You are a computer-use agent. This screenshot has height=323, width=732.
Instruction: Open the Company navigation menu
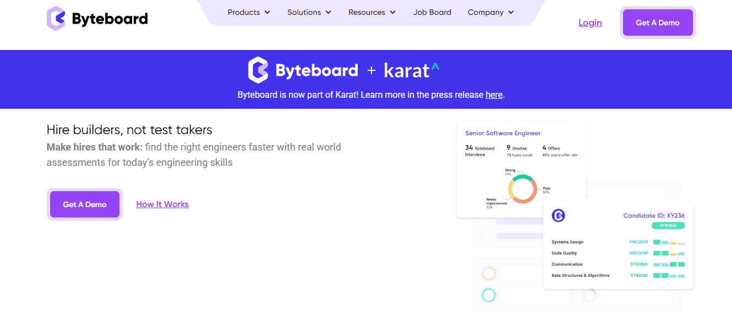click(490, 12)
